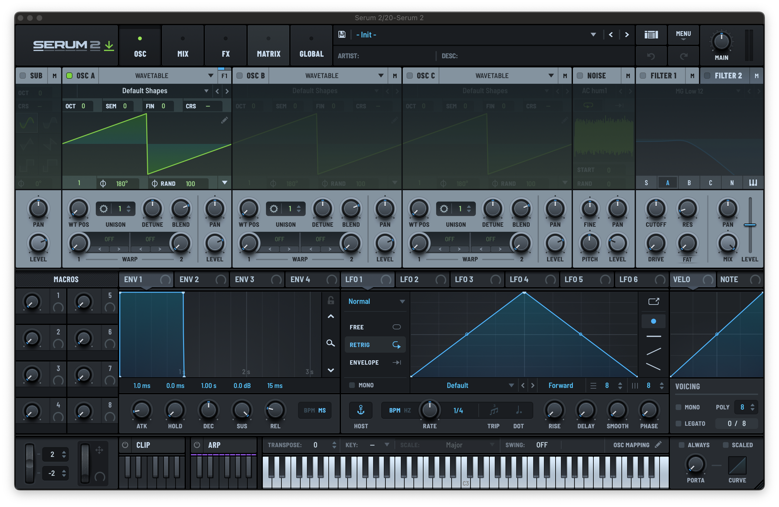Toggle OSC A on or off
This screenshot has height=507, width=779.
[x=69, y=76]
